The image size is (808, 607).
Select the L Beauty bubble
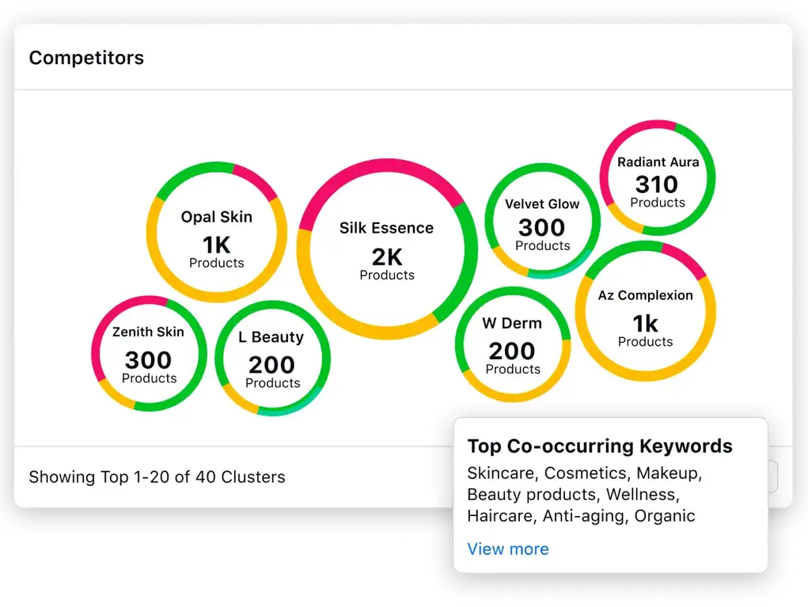(x=272, y=359)
